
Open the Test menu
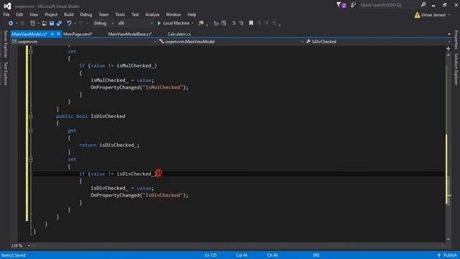coord(135,14)
